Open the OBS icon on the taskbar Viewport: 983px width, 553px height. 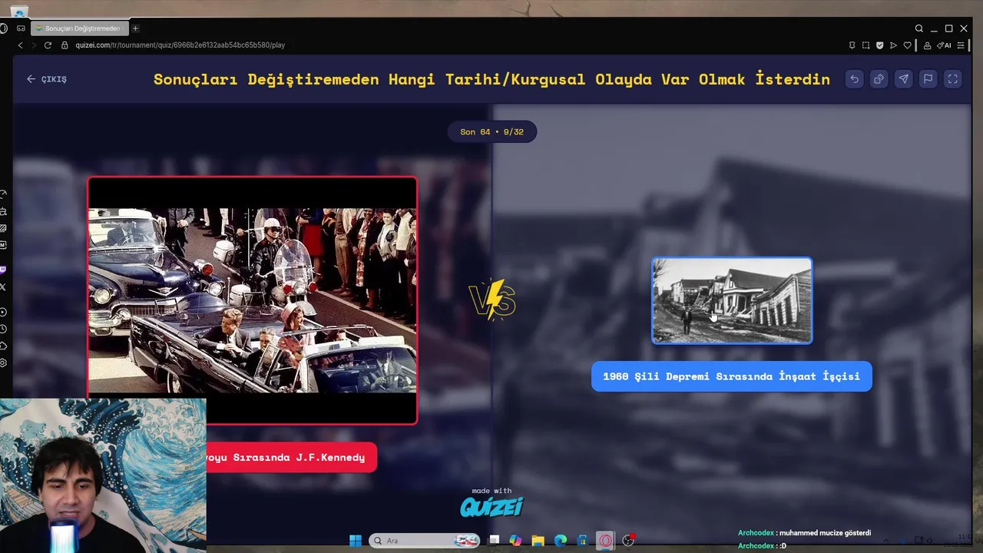click(628, 541)
